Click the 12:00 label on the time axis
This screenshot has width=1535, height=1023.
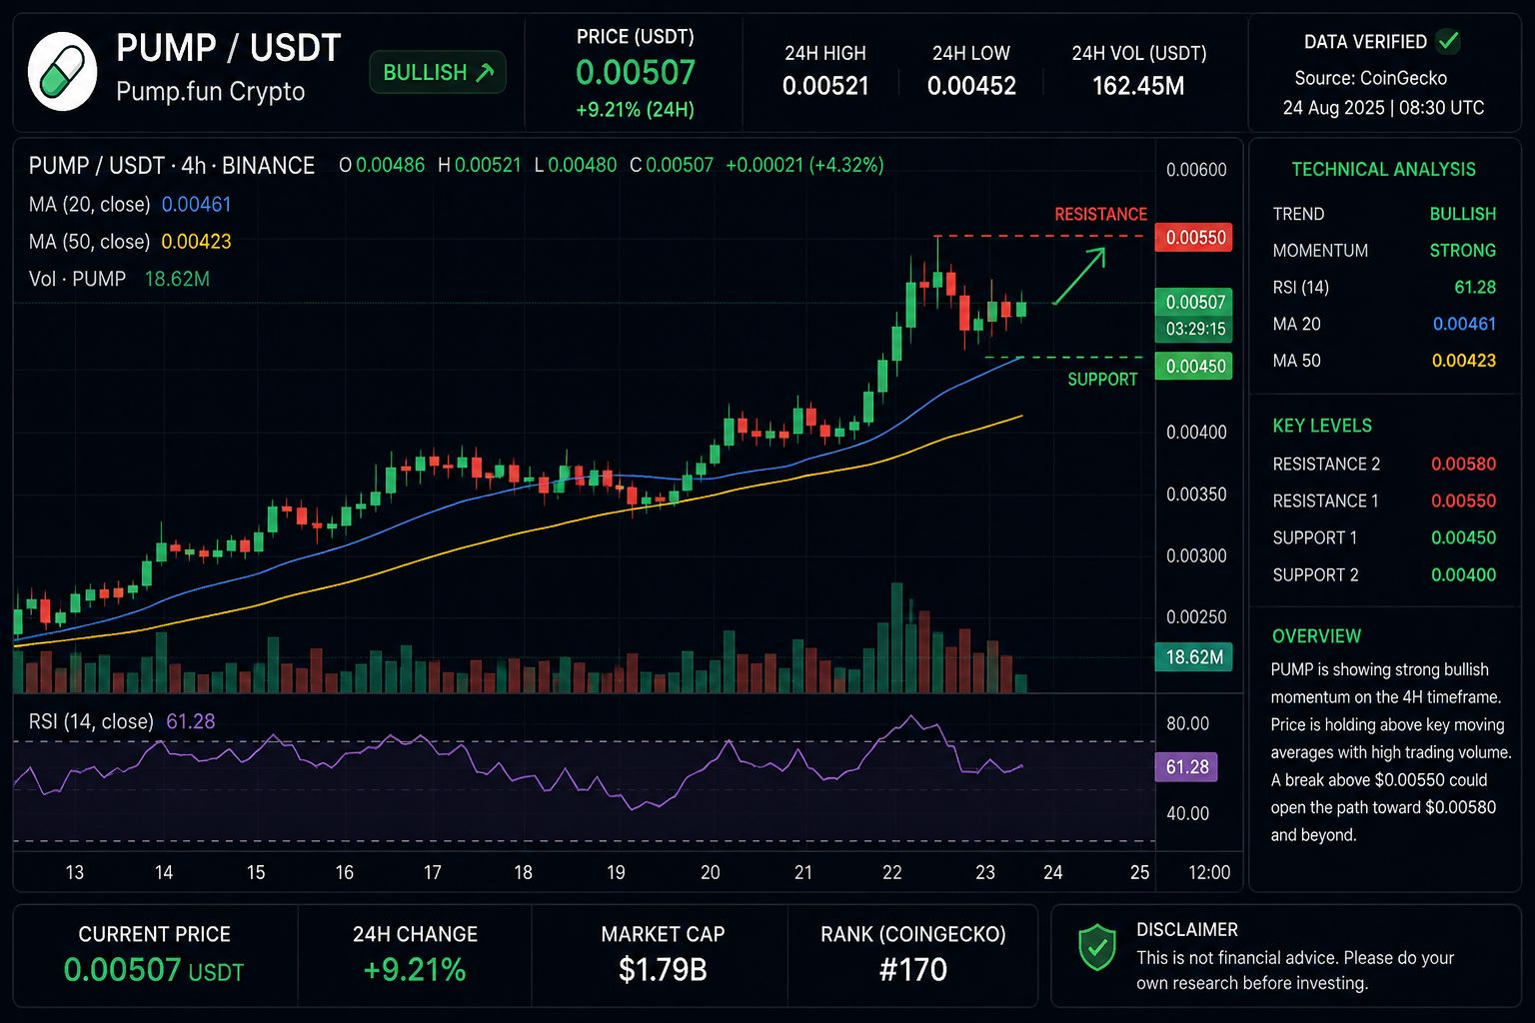pos(1209,872)
